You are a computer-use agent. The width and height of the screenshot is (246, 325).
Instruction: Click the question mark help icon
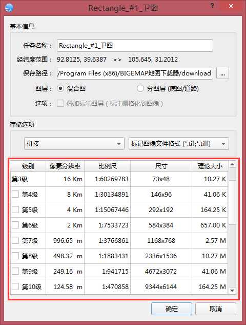click(212, 6)
